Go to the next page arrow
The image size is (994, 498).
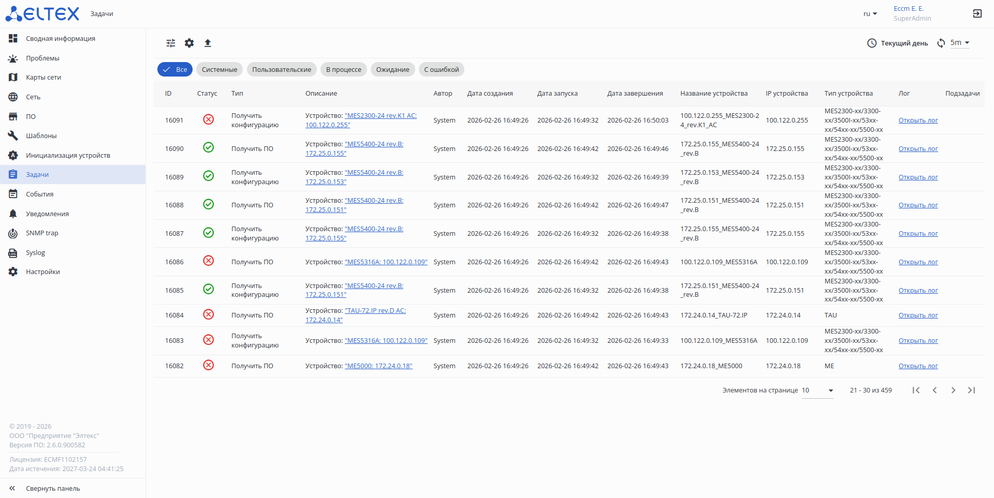pyautogui.click(x=953, y=390)
